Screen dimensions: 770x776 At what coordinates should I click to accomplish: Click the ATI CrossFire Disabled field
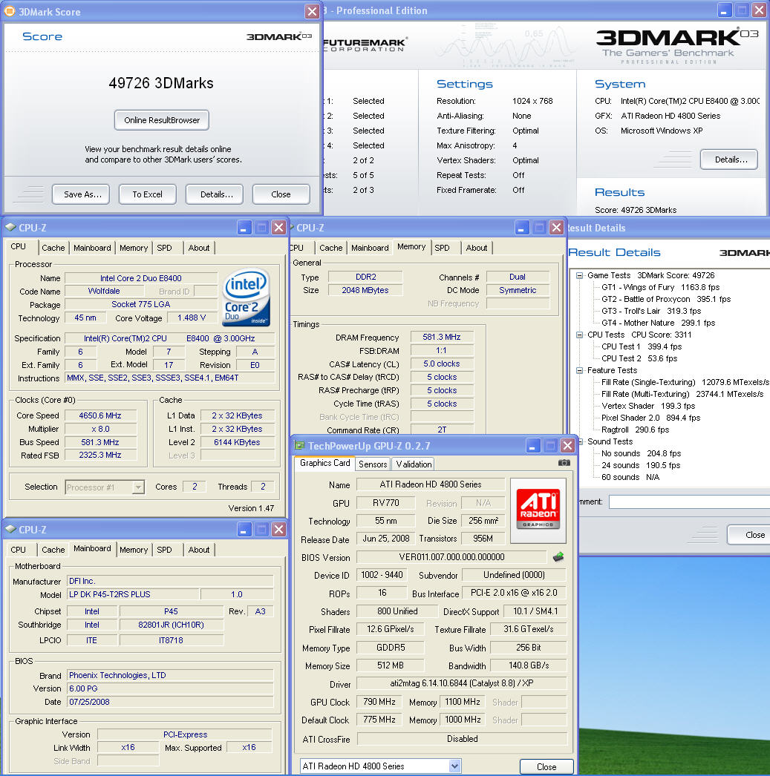tap(462, 739)
